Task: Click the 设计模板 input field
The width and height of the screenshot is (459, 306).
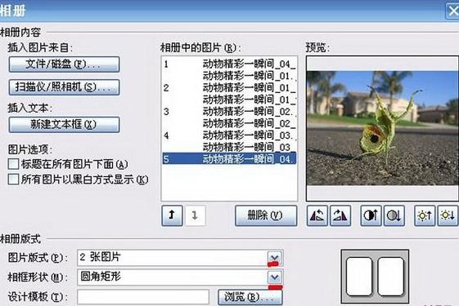Action: tap(143, 297)
